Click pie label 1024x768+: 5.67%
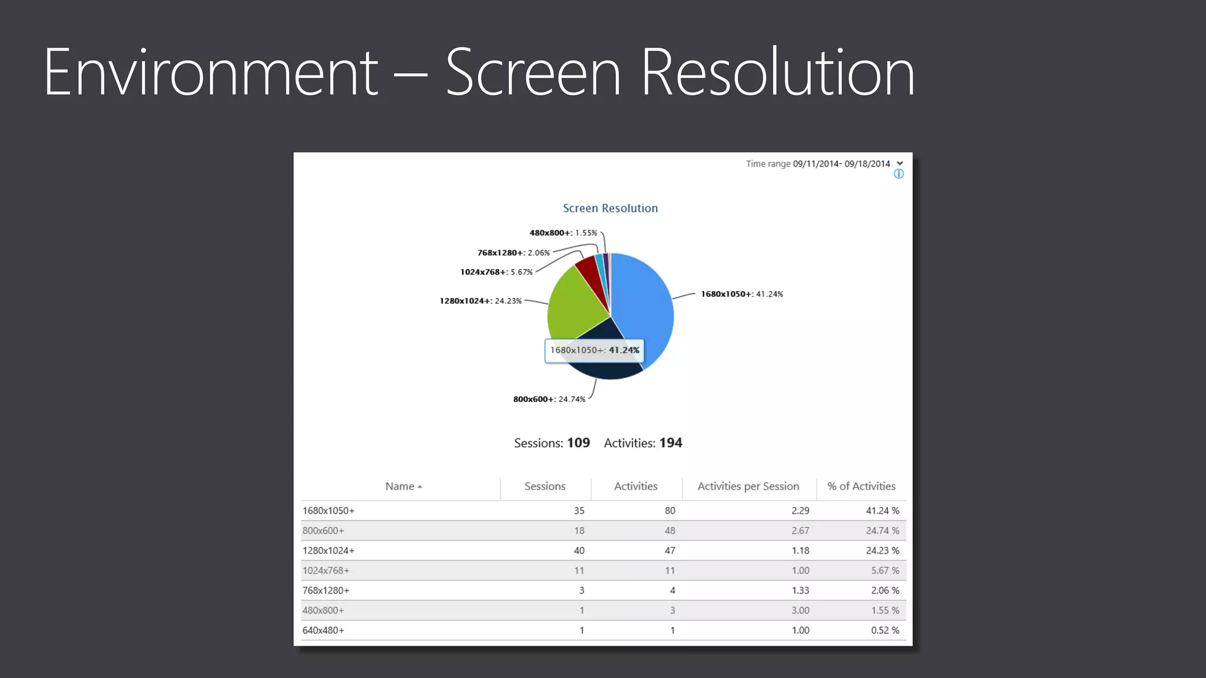Image resolution: width=1206 pixels, height=678 pixels. pyautogui.click(x=496, y=272)
